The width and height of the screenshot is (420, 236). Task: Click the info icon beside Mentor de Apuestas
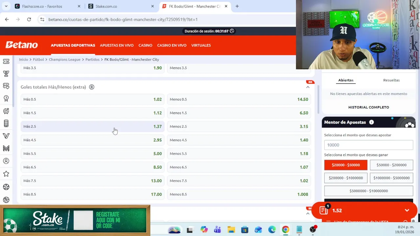tap(371, 122)
